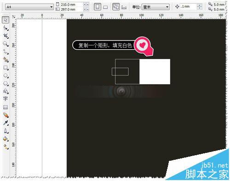The height and width of the screenshot is (181, 230).
Task: Select the Zoom magnifier tool
Action: [x=6, y=44]
